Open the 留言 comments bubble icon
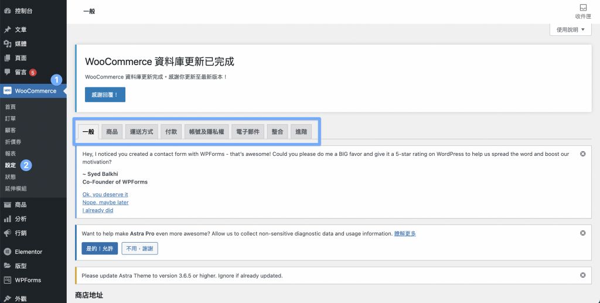This screenshot has width=600, height=303. click(x=7, y=72)
